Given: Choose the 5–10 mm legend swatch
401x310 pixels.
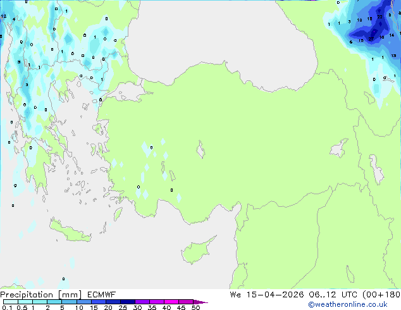Looking at the screenshot, I should click(x=69, y=302).
